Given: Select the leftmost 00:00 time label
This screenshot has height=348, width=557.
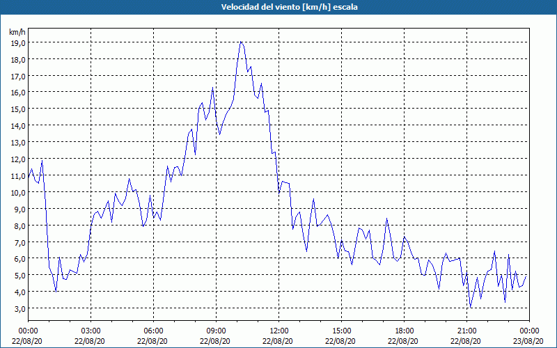Looking at the screenshot, I should pyautogui.click(x=28, y=331).
